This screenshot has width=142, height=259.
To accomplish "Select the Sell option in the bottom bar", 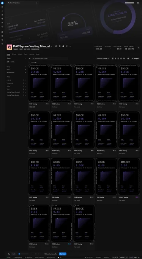I will (14, 254).
